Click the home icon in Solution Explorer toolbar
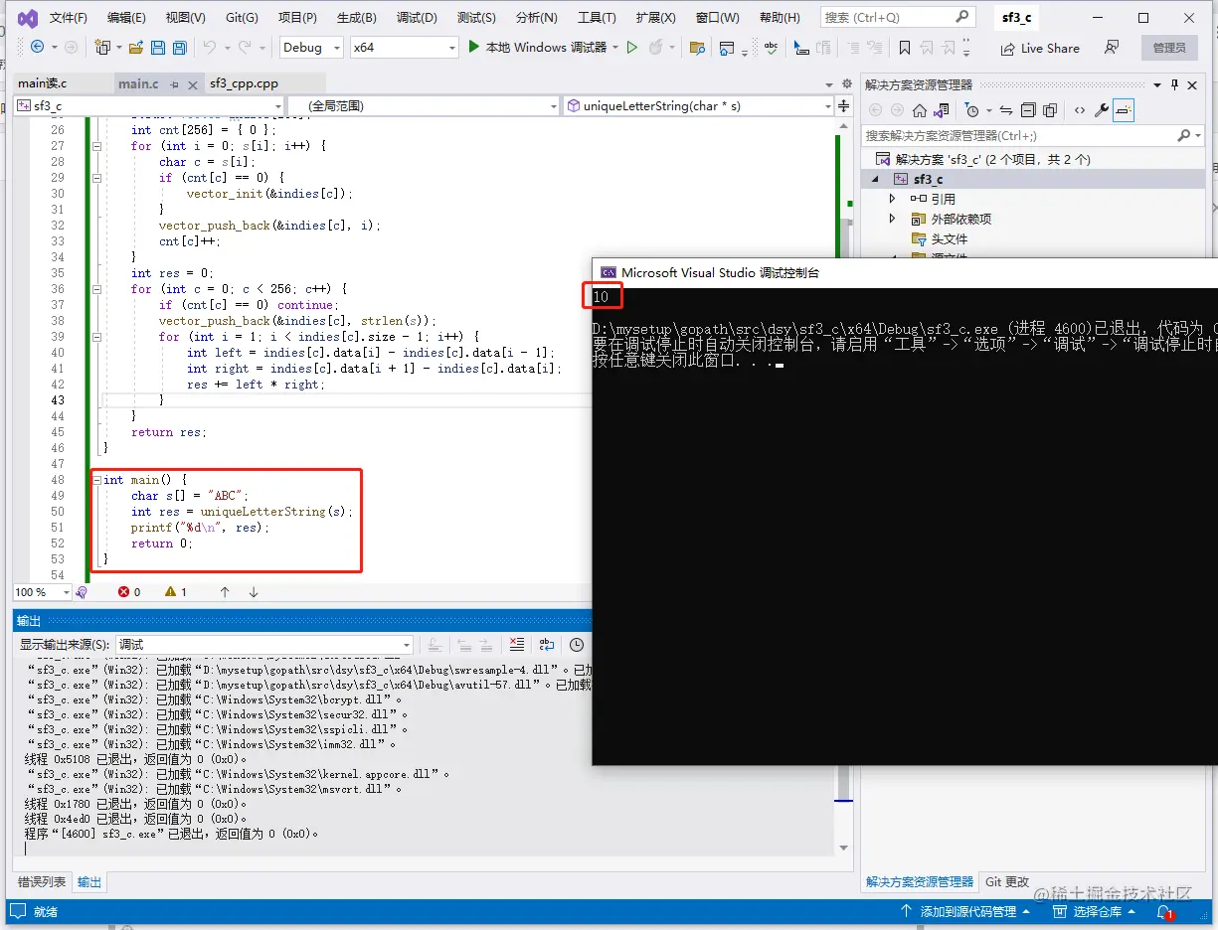Viewport: 1218px width, 930px height. [x=920, y=110]
